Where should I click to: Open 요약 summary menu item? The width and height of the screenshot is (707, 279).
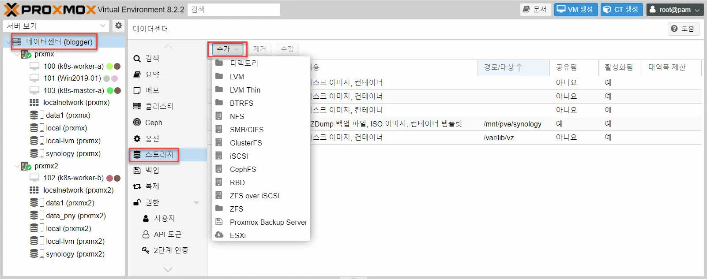point(168,74)
